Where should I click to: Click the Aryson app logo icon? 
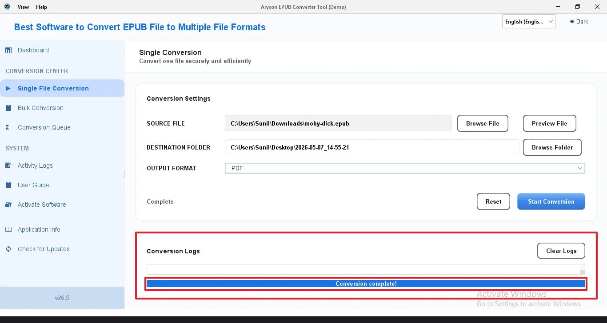[7, 7]
